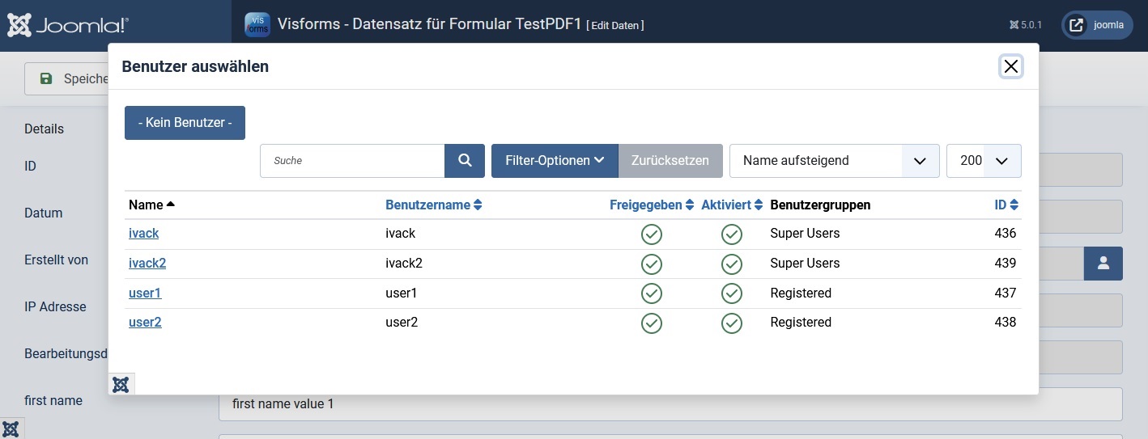The height and width of the screenshot is (439, 1148).
Task: Click into the Suche search field
Action: pos(352,161)
